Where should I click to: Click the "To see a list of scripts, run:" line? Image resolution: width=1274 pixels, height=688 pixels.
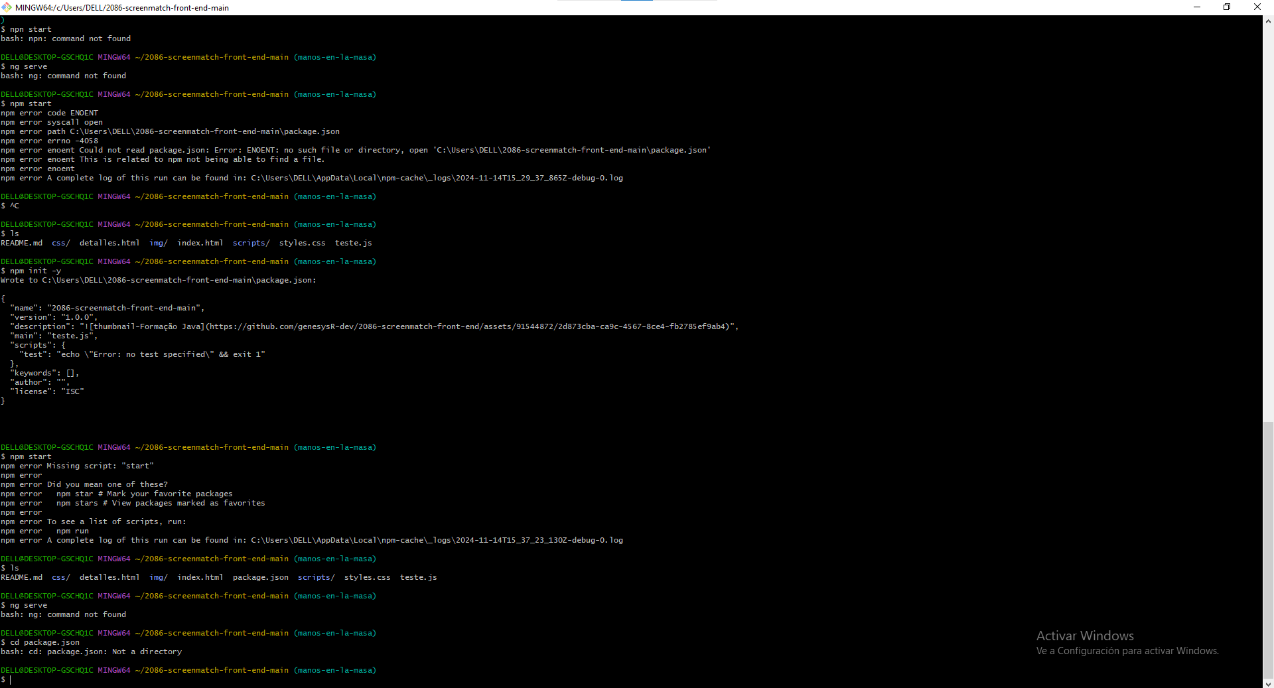pos(94,521)
